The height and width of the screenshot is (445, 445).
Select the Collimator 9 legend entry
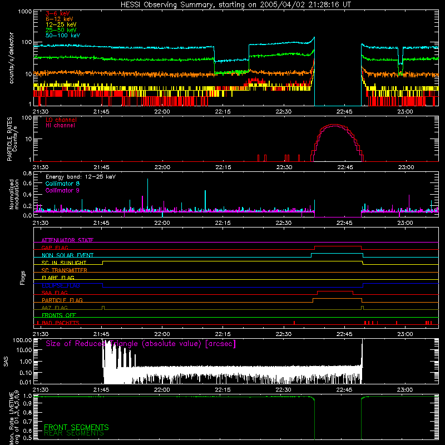[x=62, y=190]
